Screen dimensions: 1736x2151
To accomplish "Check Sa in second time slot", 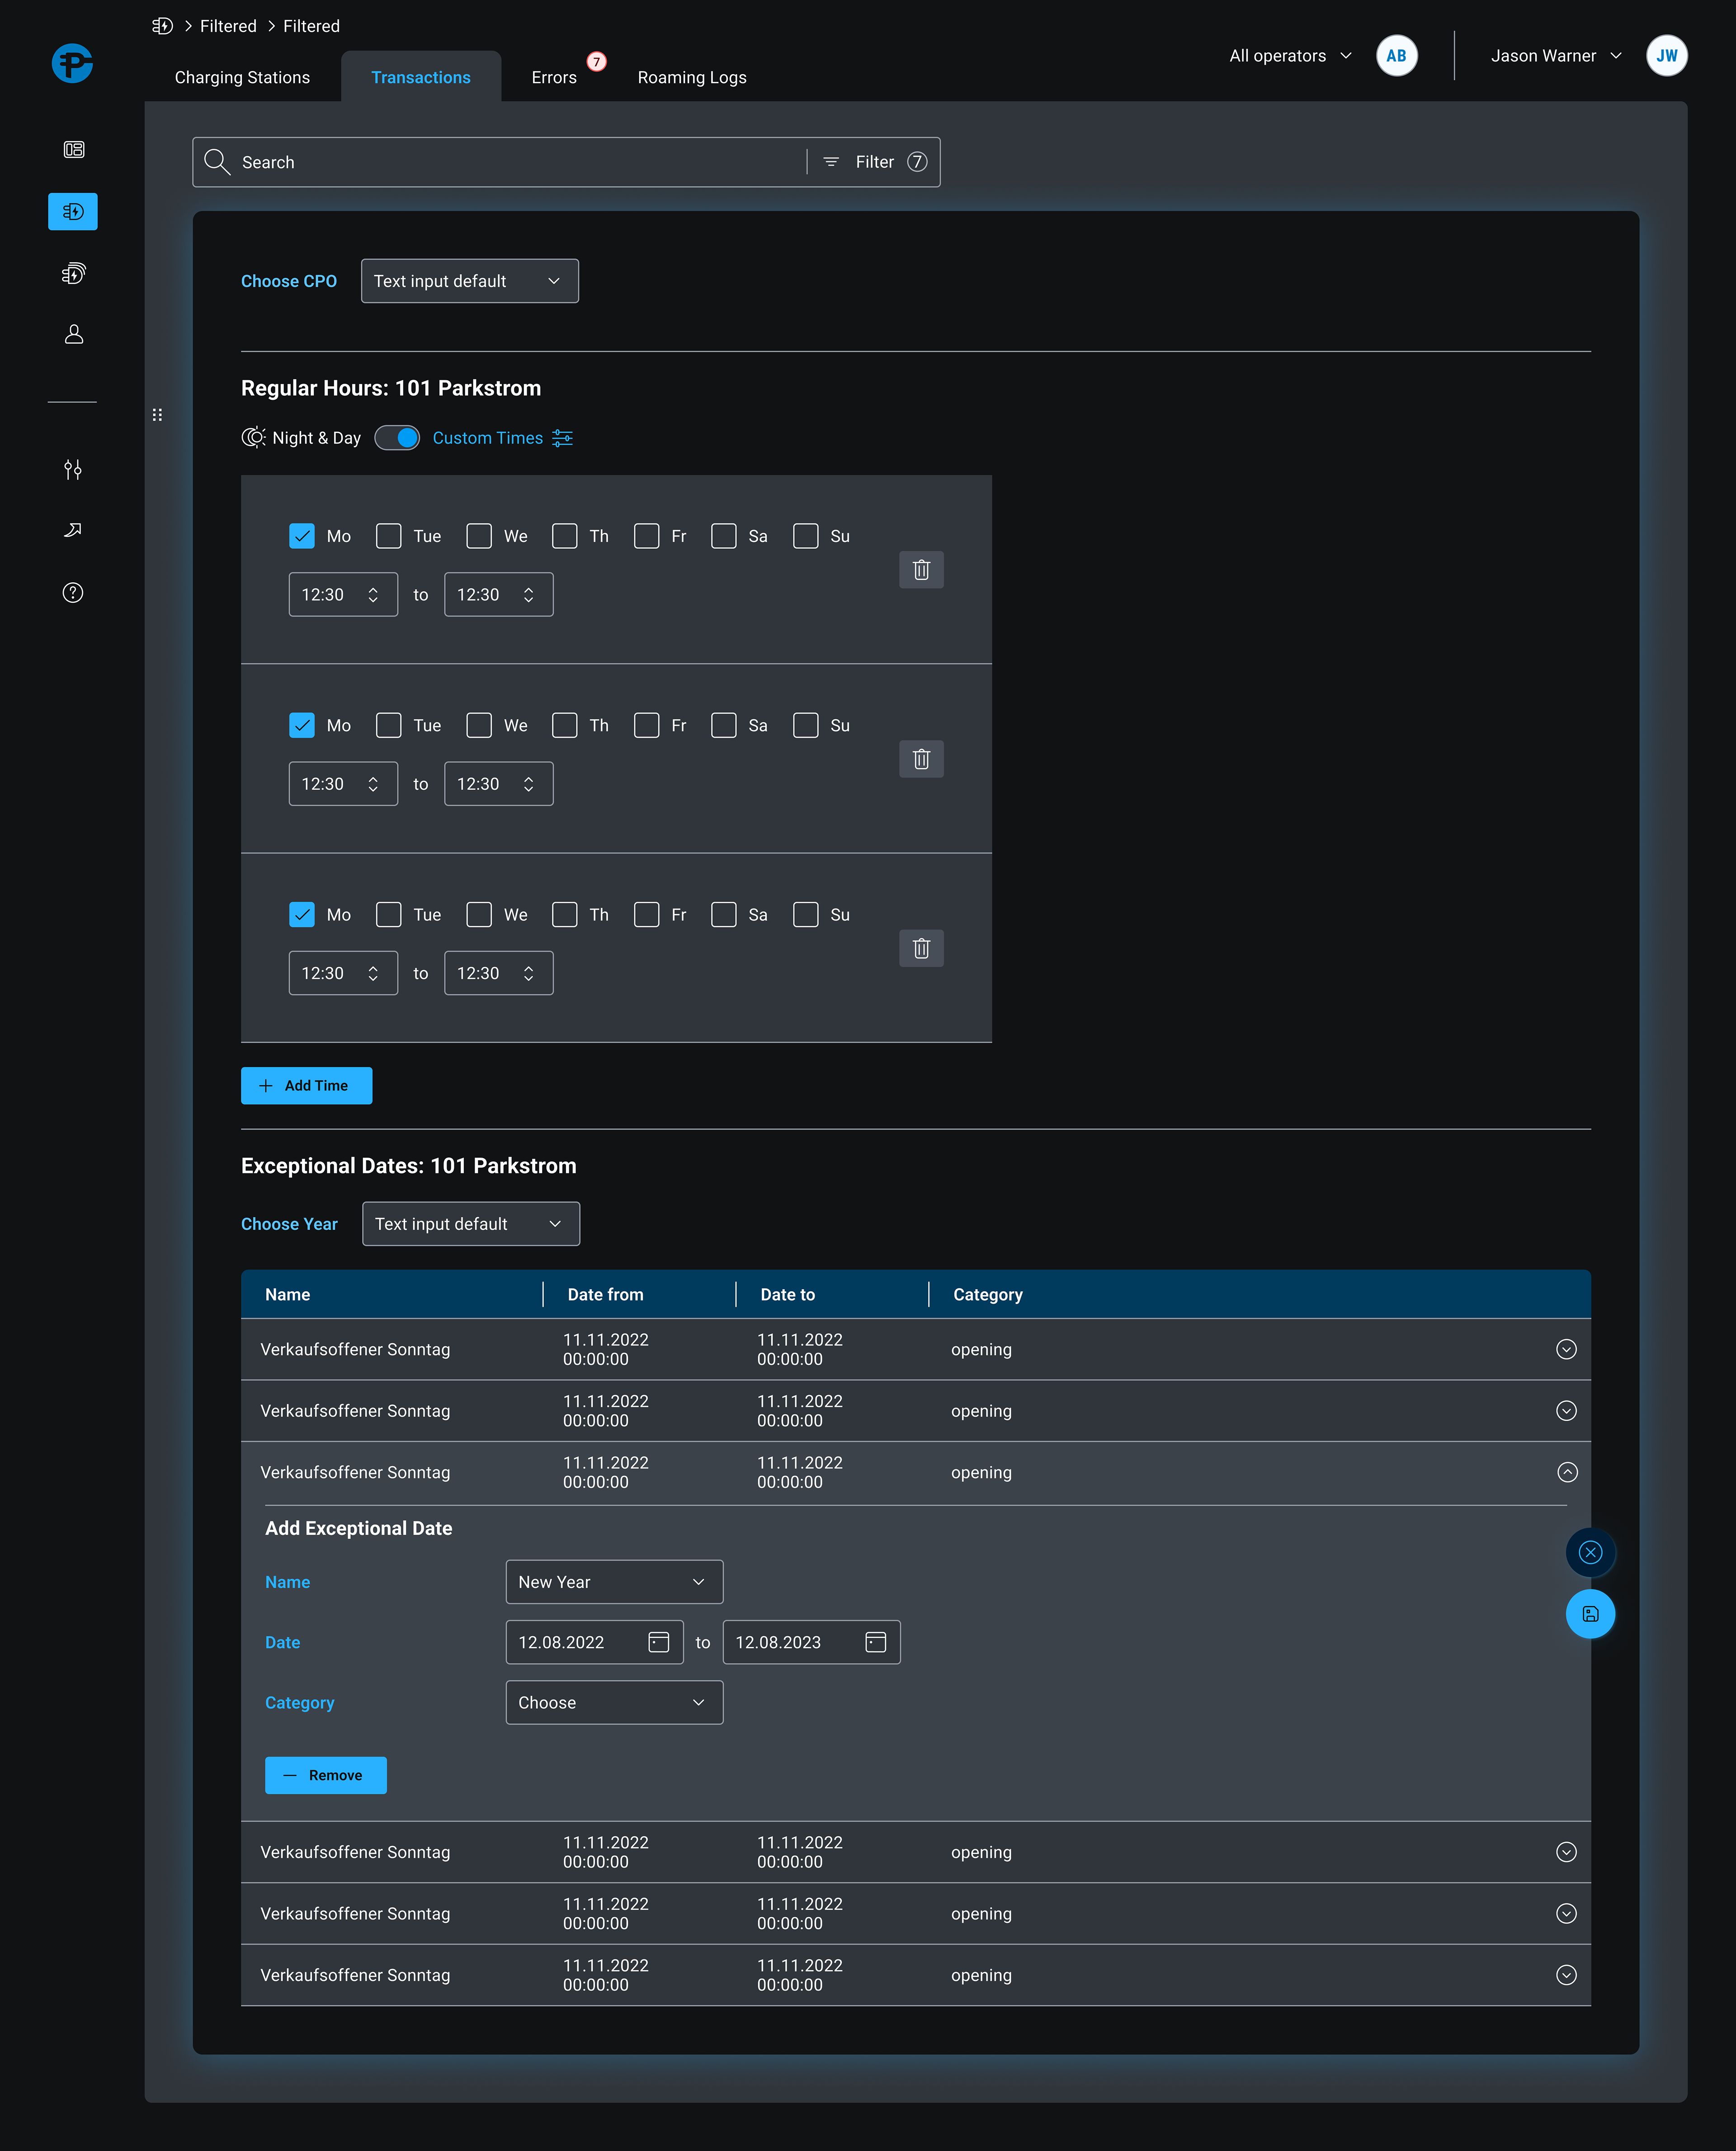I will (724, 725).
